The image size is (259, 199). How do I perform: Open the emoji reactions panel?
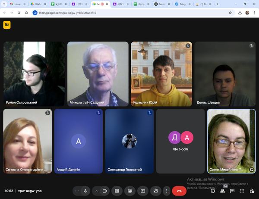coord(130,190)
